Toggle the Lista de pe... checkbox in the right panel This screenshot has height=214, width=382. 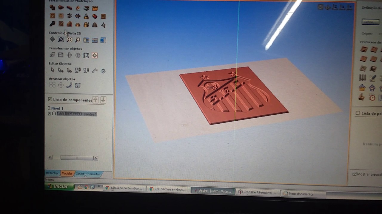[358, 113]
